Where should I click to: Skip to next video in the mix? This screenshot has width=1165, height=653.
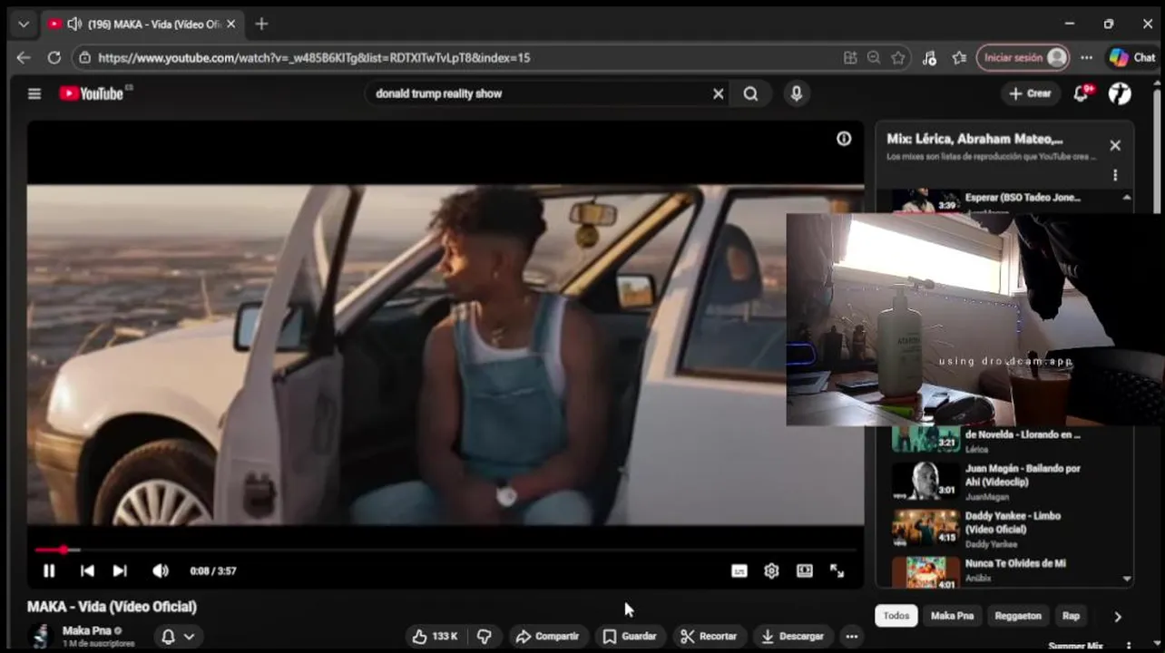point(120,570)
